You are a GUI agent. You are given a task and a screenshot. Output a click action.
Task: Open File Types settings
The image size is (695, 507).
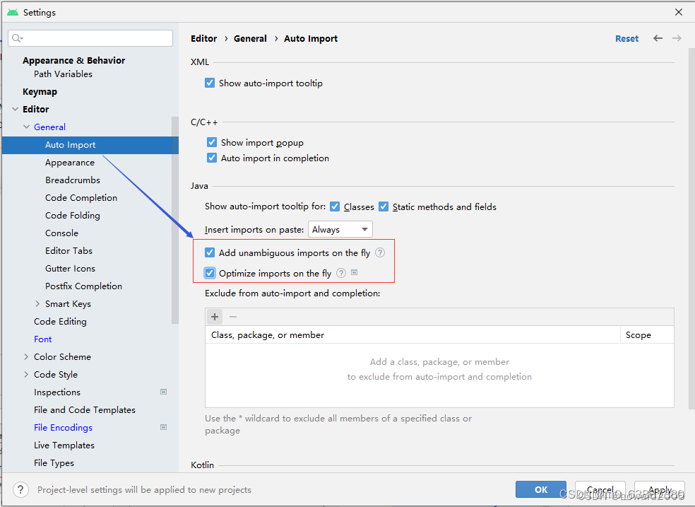tap(54, 463)
